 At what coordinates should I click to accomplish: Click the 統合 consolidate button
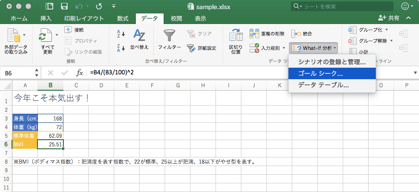click(x=302, y=34)
